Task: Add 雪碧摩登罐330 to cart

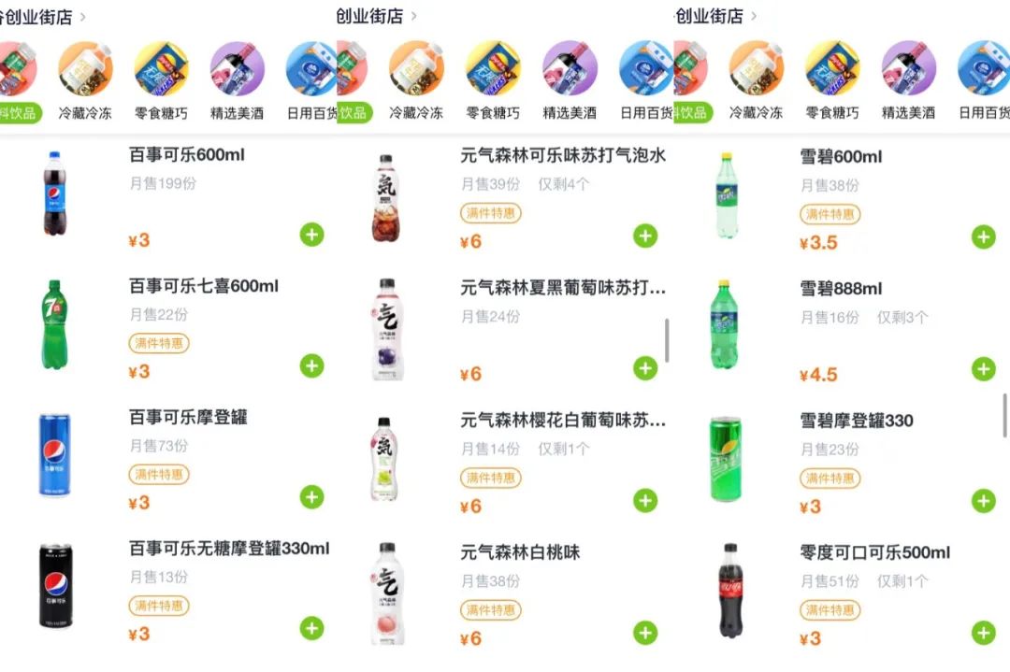Action: [x=983, y=501]
